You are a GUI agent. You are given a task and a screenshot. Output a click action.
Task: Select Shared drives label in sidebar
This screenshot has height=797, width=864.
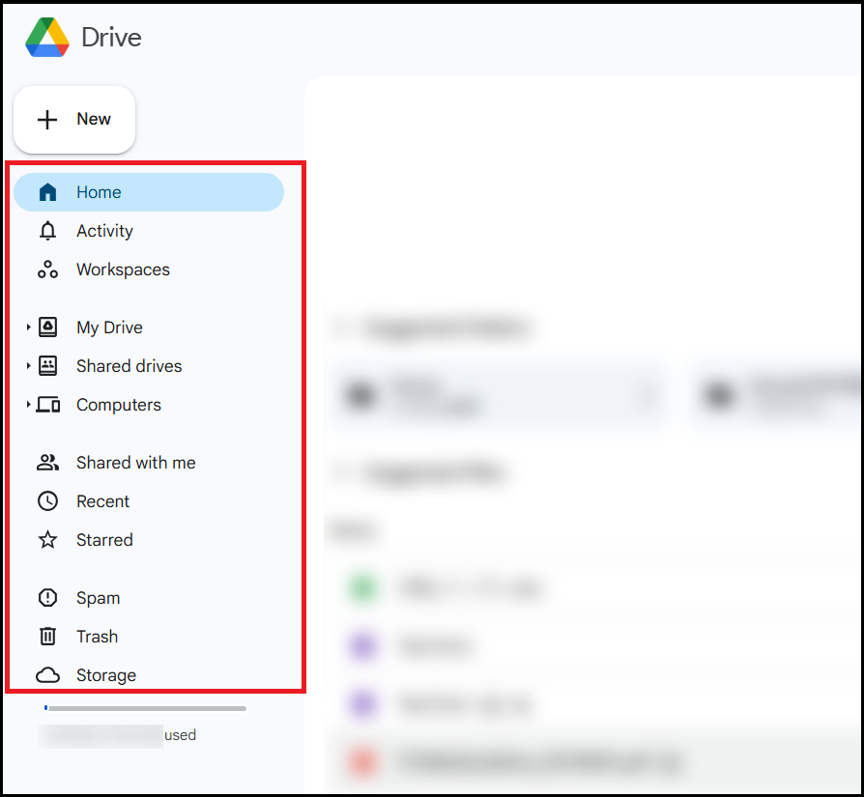tap(129, 366)
